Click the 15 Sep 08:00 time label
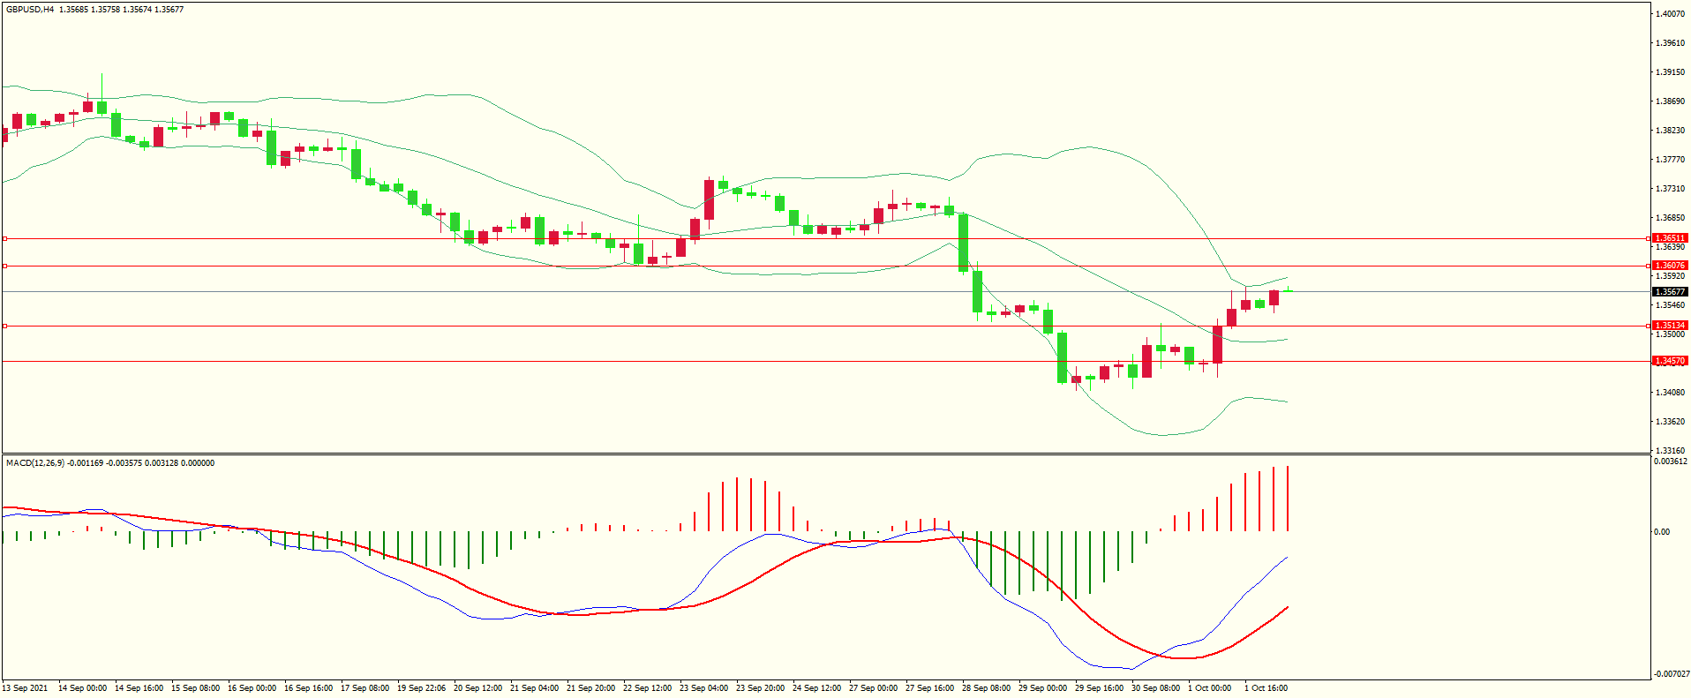Viewport: 1691px width, 698px height. click(195, 688)
